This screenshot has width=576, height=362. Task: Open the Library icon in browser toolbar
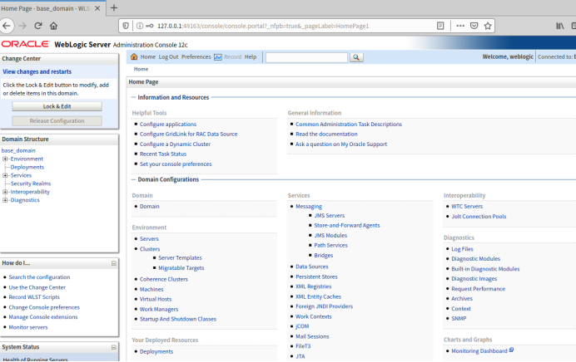pos(560,26)
